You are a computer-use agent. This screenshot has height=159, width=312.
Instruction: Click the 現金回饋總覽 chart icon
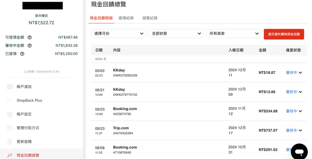tap(10, 156)
